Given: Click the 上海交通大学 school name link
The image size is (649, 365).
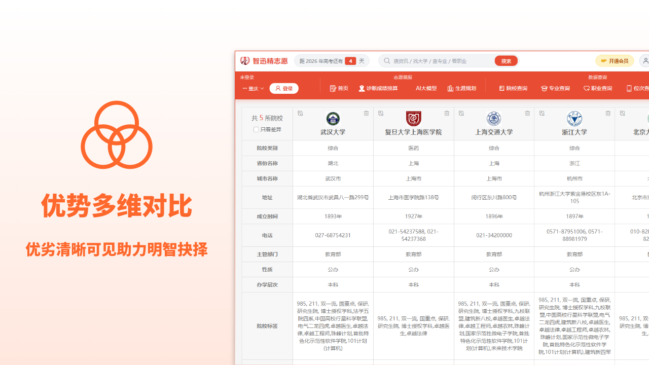Looking at the screenshot, I should click(x=494, y=132).
